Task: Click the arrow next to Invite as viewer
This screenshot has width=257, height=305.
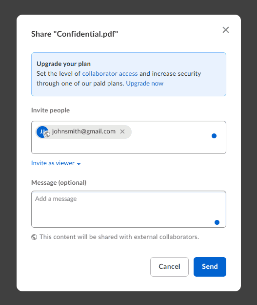Action: [79, 164]
